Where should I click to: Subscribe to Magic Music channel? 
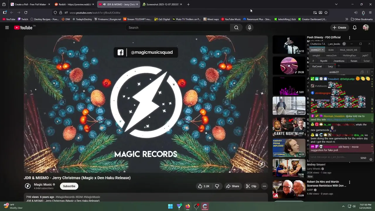pos(69,186)
